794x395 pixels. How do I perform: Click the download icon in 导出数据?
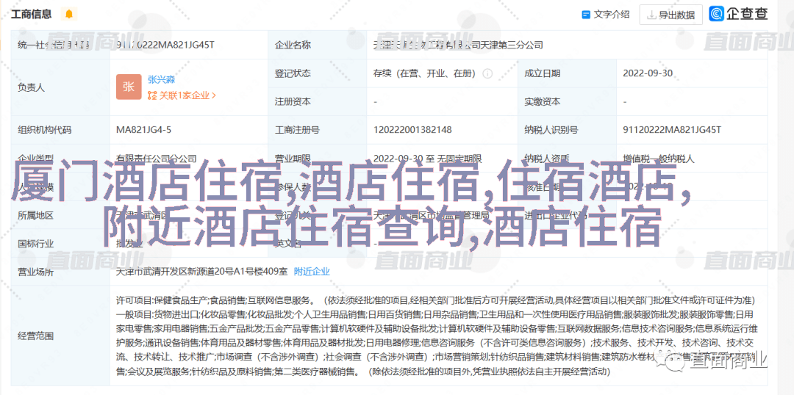coord(651,15)
